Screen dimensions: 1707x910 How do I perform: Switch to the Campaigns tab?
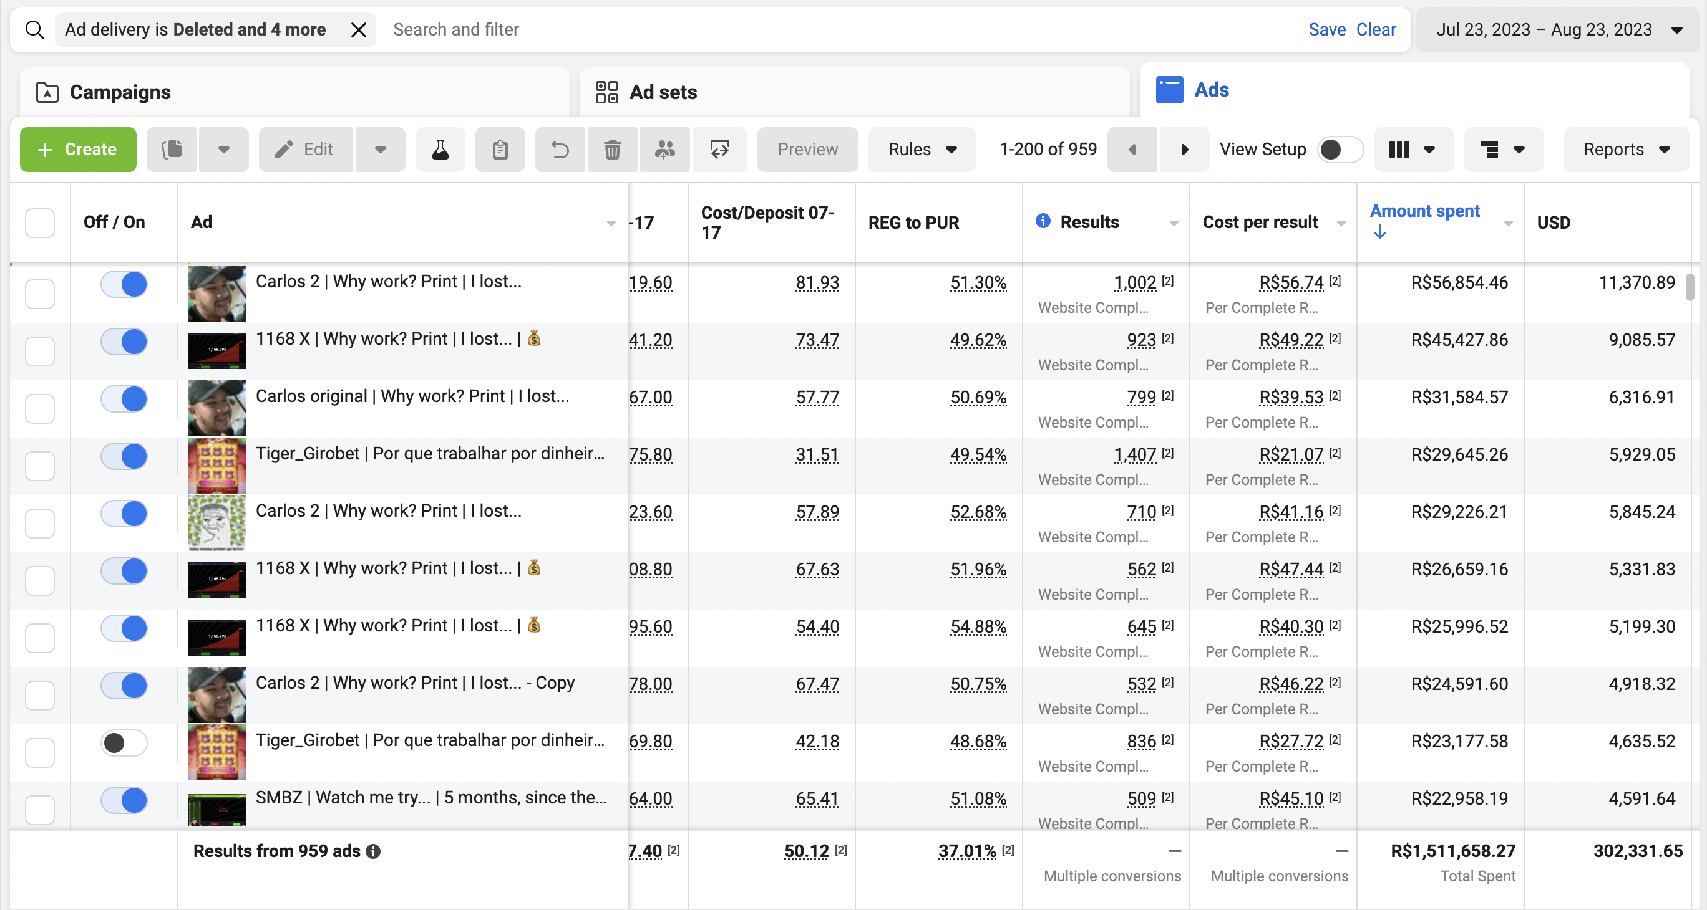coord(119,93)
